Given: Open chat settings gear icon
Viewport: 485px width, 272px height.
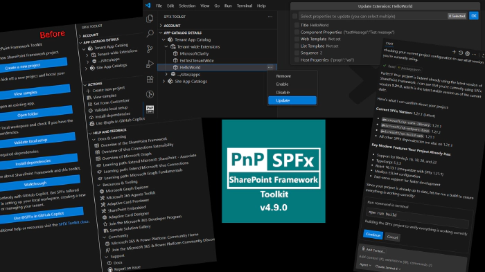Looking at the screenshot, I should (468, 53).
